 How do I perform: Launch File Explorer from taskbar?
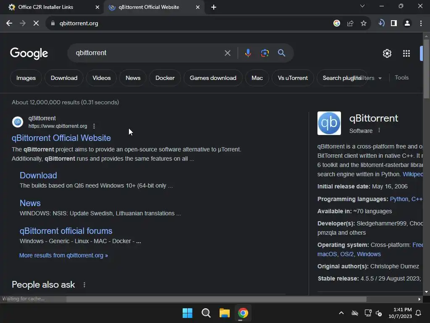(x=225, y=313)
